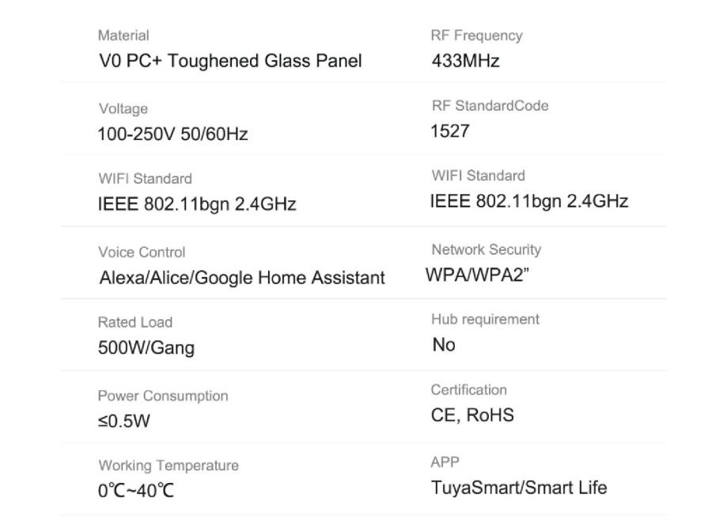
Task: Select the ≤0.5W value
Action: click(123, 421)
